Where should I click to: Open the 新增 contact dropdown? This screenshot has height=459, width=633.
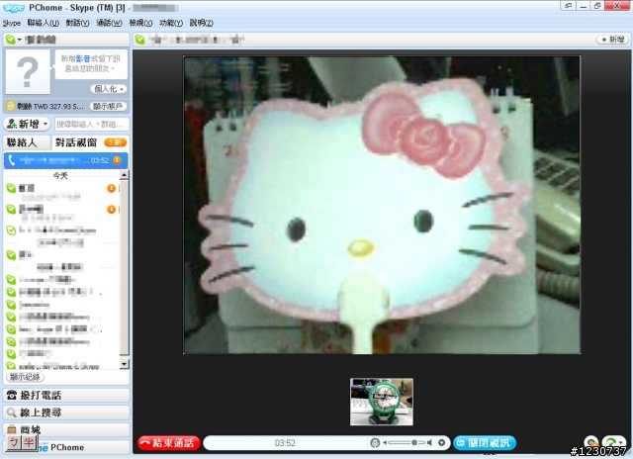27,124
